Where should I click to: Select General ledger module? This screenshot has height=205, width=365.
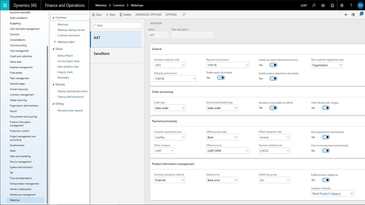click(x=17, y=84)
